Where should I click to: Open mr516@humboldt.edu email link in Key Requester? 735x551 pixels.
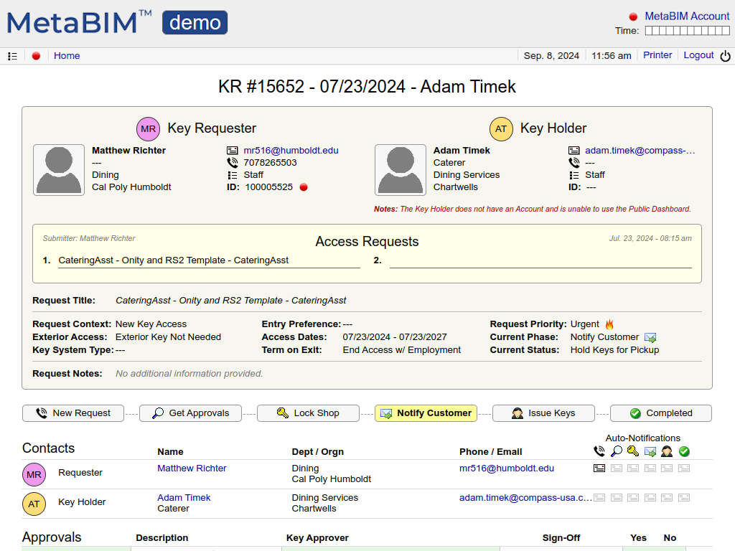(291, 151)
